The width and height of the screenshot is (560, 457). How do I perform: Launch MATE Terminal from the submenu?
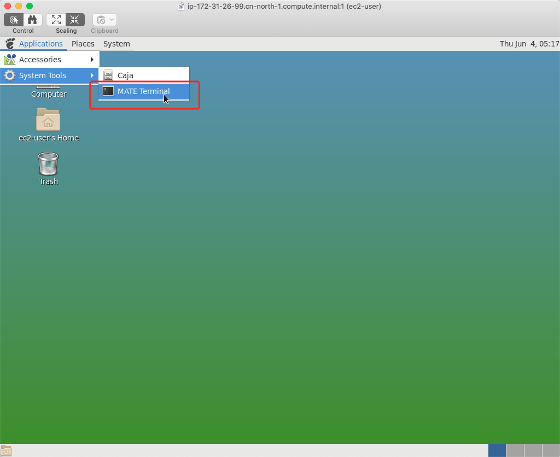point(143,91)
